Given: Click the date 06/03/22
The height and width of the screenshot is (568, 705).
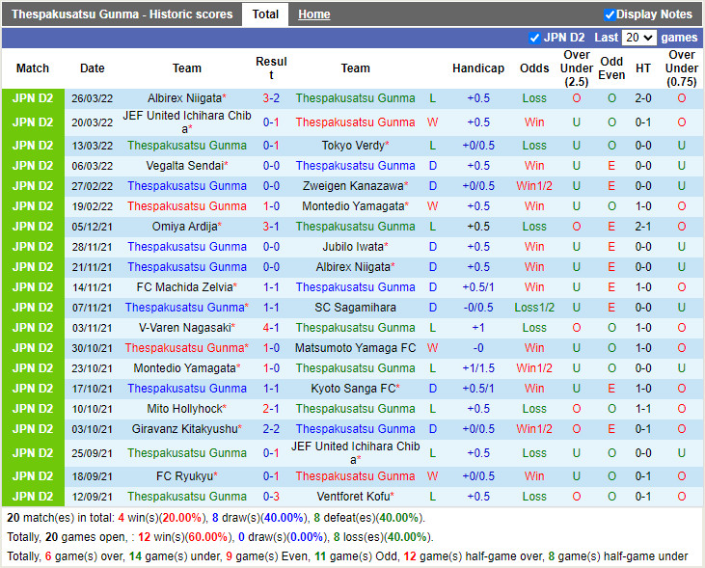Looking at the screenshot, I should pos(93,166).
